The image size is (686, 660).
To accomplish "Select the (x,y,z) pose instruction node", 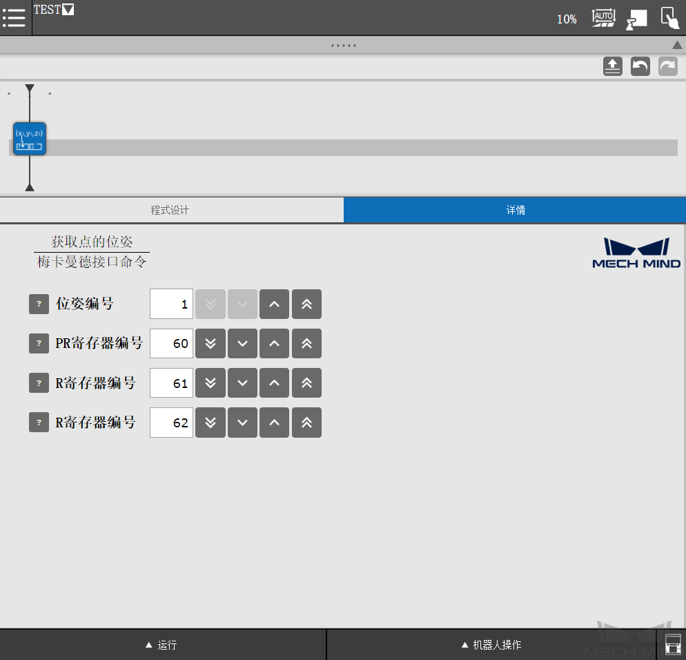I will (x=29, y=137).
